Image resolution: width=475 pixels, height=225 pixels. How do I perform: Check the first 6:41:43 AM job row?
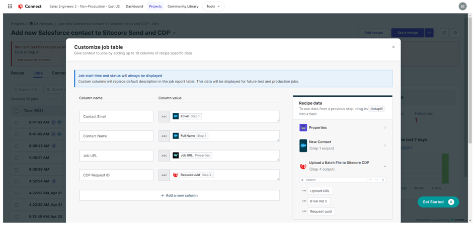click(x=17, y=122)
